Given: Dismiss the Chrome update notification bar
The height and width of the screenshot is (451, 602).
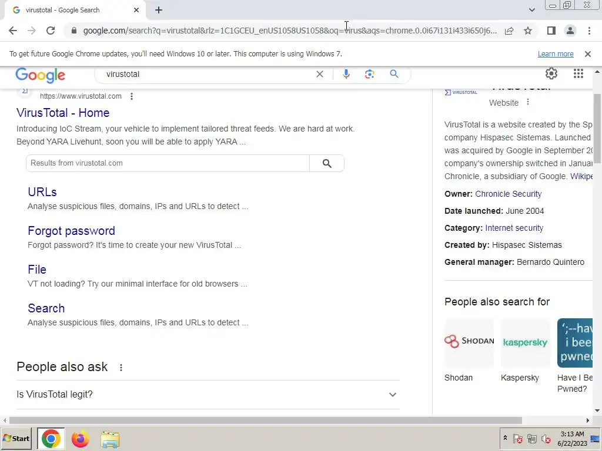Looking at the screenshot, I should [588, 54].
